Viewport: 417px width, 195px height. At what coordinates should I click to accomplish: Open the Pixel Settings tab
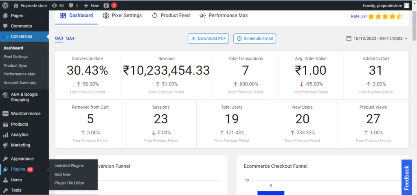pyautogui.click(x=122, y=15)
